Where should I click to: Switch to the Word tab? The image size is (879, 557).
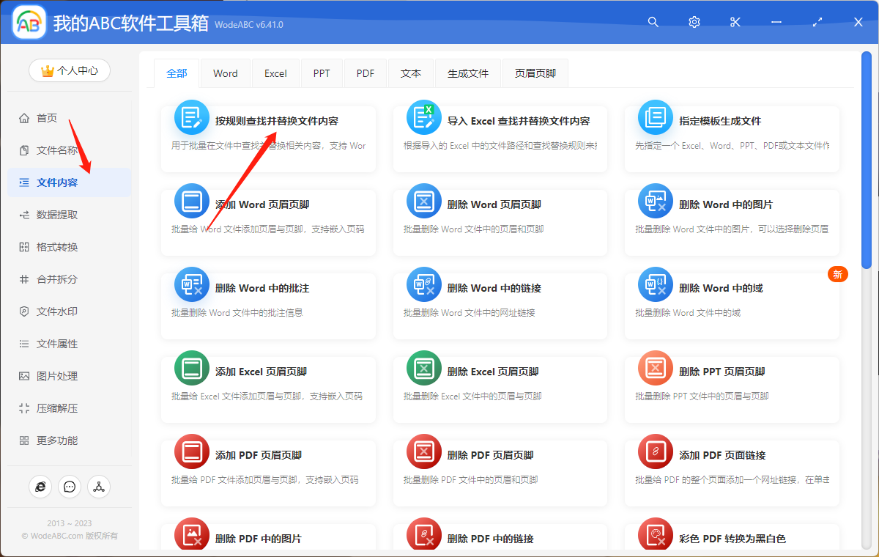225,73
